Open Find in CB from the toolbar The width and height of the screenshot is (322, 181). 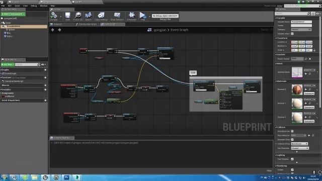tap(78, 16)
